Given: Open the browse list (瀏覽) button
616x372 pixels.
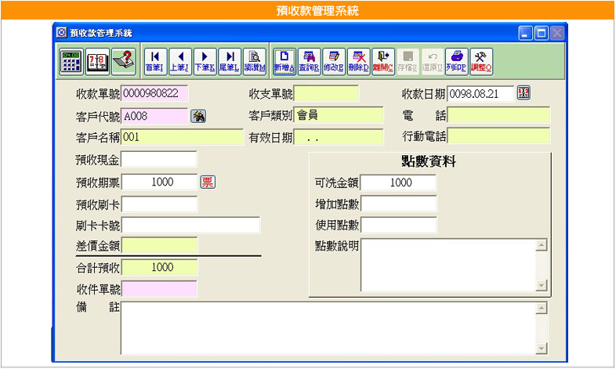Looking at the screenshot, I should click(254, 61).
